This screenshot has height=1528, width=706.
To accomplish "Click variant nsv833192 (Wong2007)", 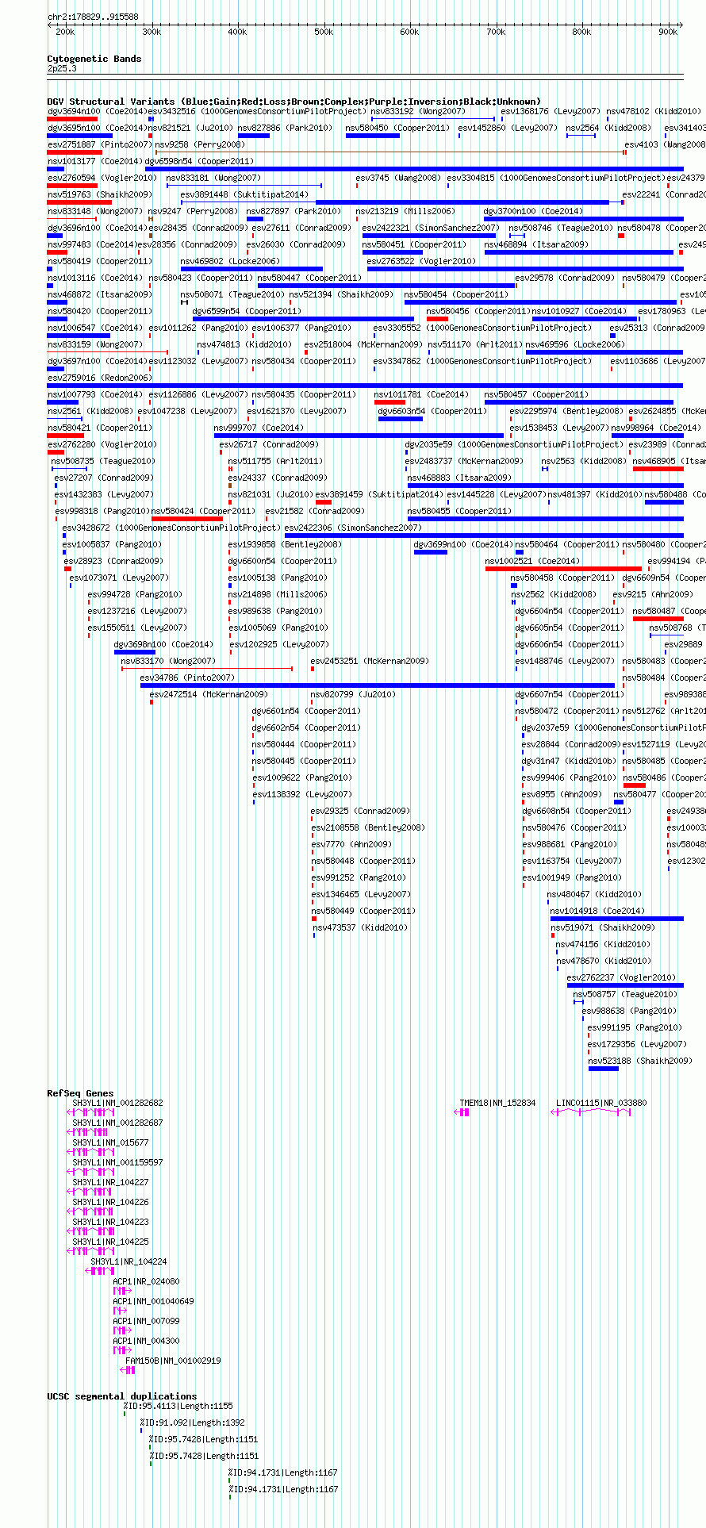I will coord(418,112).
